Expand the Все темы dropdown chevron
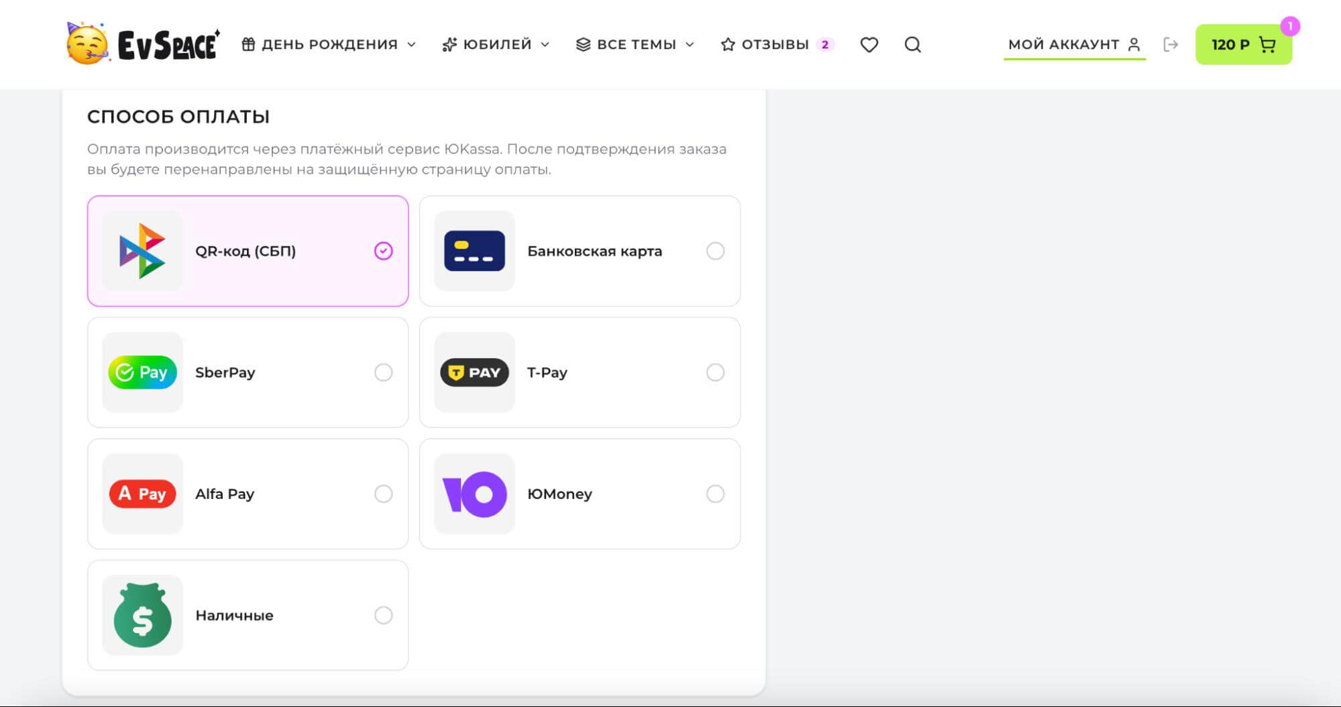Image resolution: width=1341 pixels, height=707 pixels. [x=689, y=45]
